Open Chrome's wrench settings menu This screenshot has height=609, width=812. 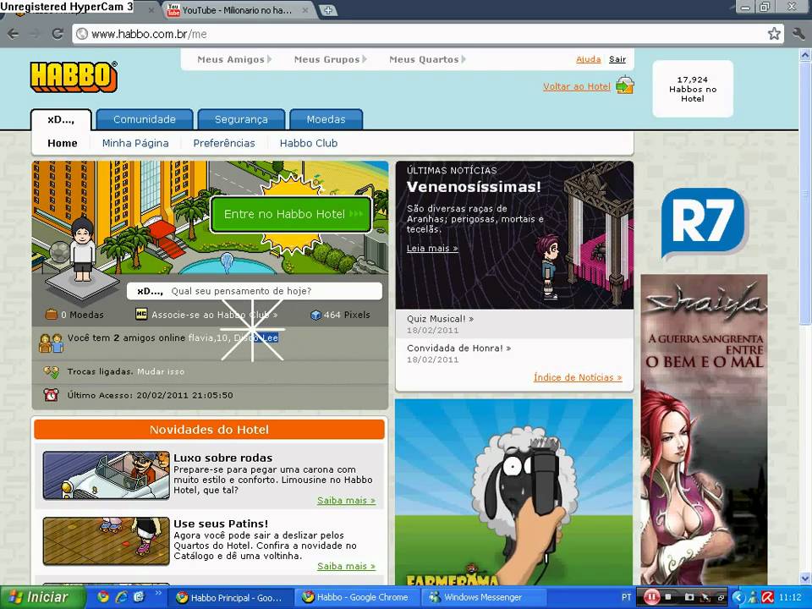[x=798, y=34]
